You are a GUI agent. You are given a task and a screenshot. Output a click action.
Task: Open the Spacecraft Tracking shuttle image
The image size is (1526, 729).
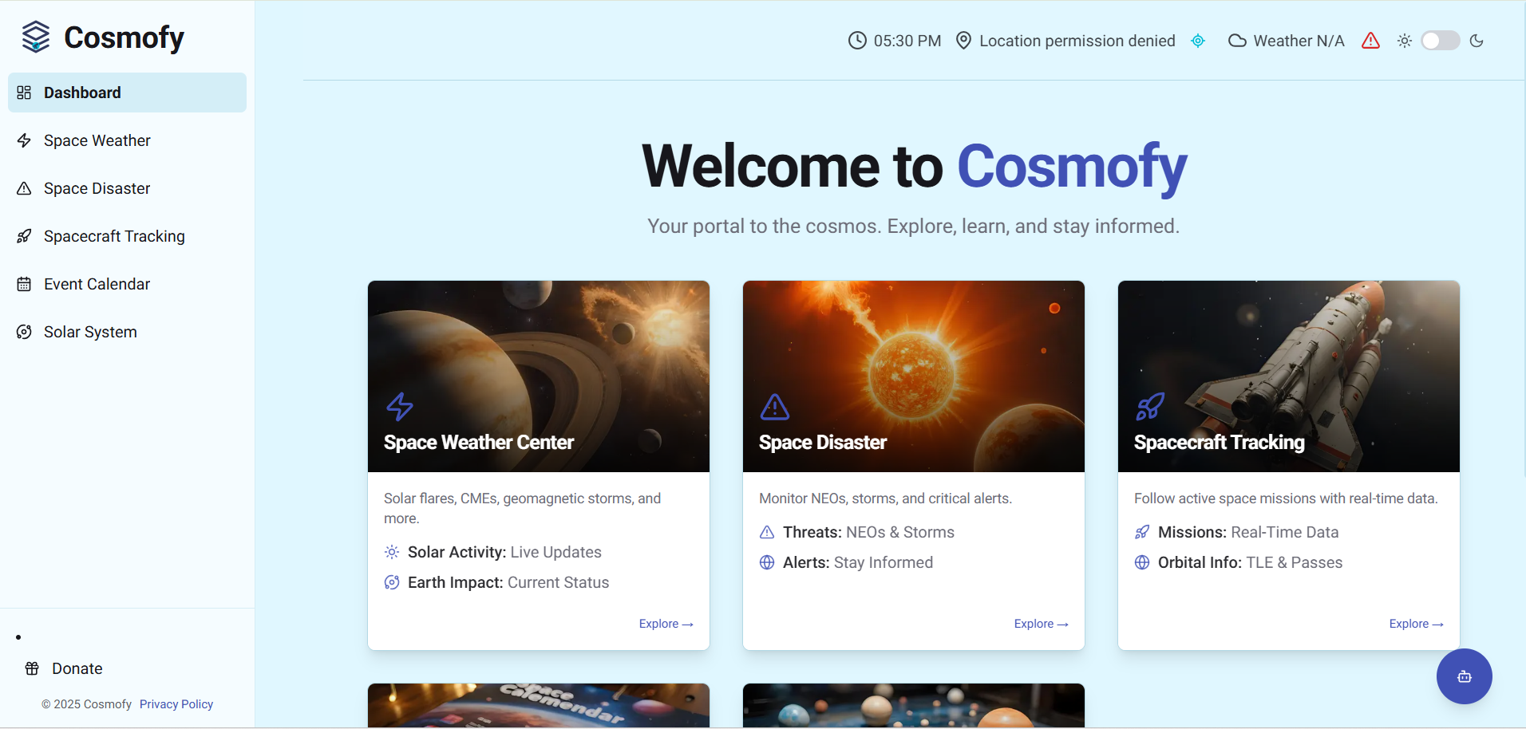point(1289,376)
